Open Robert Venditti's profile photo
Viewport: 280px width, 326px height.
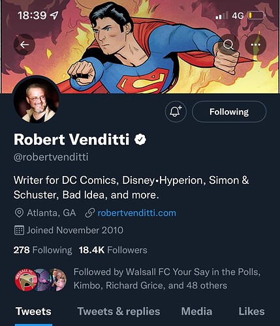tap(37, 100)
